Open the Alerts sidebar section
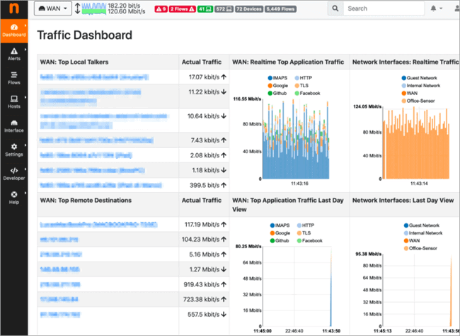The height and width of the screenshot is (336, 460). click(13, 55)
